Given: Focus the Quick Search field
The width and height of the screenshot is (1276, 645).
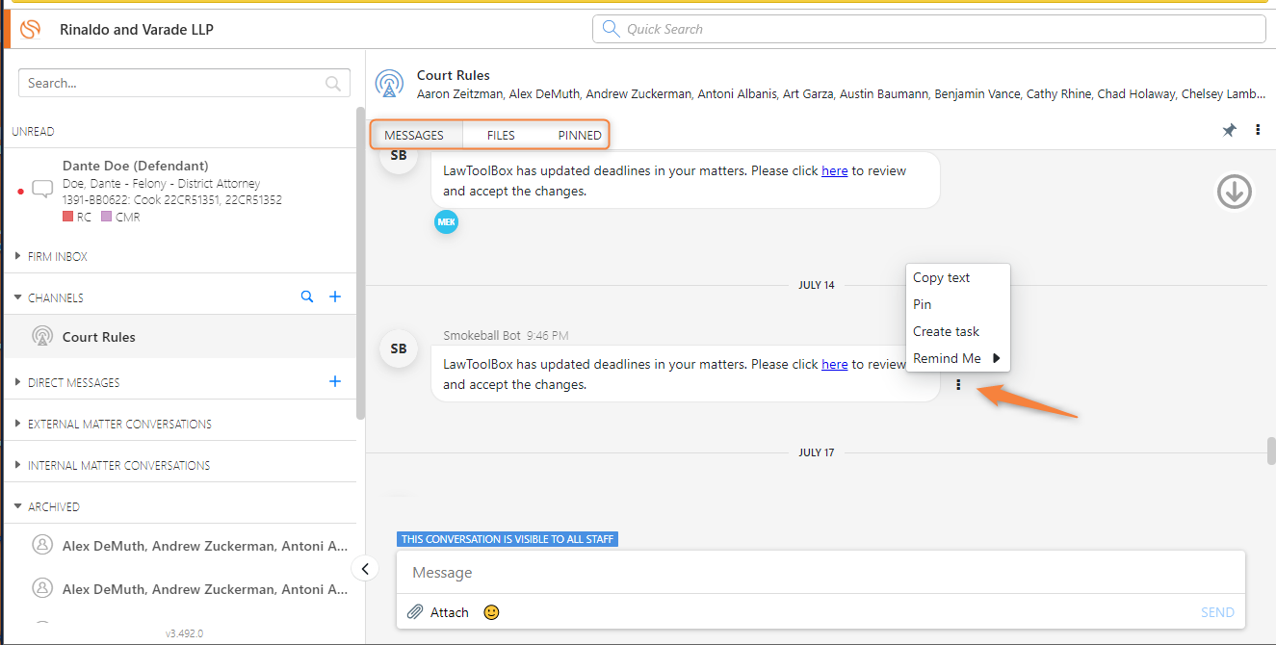Looking at the screenshot, I should [929, 29].
